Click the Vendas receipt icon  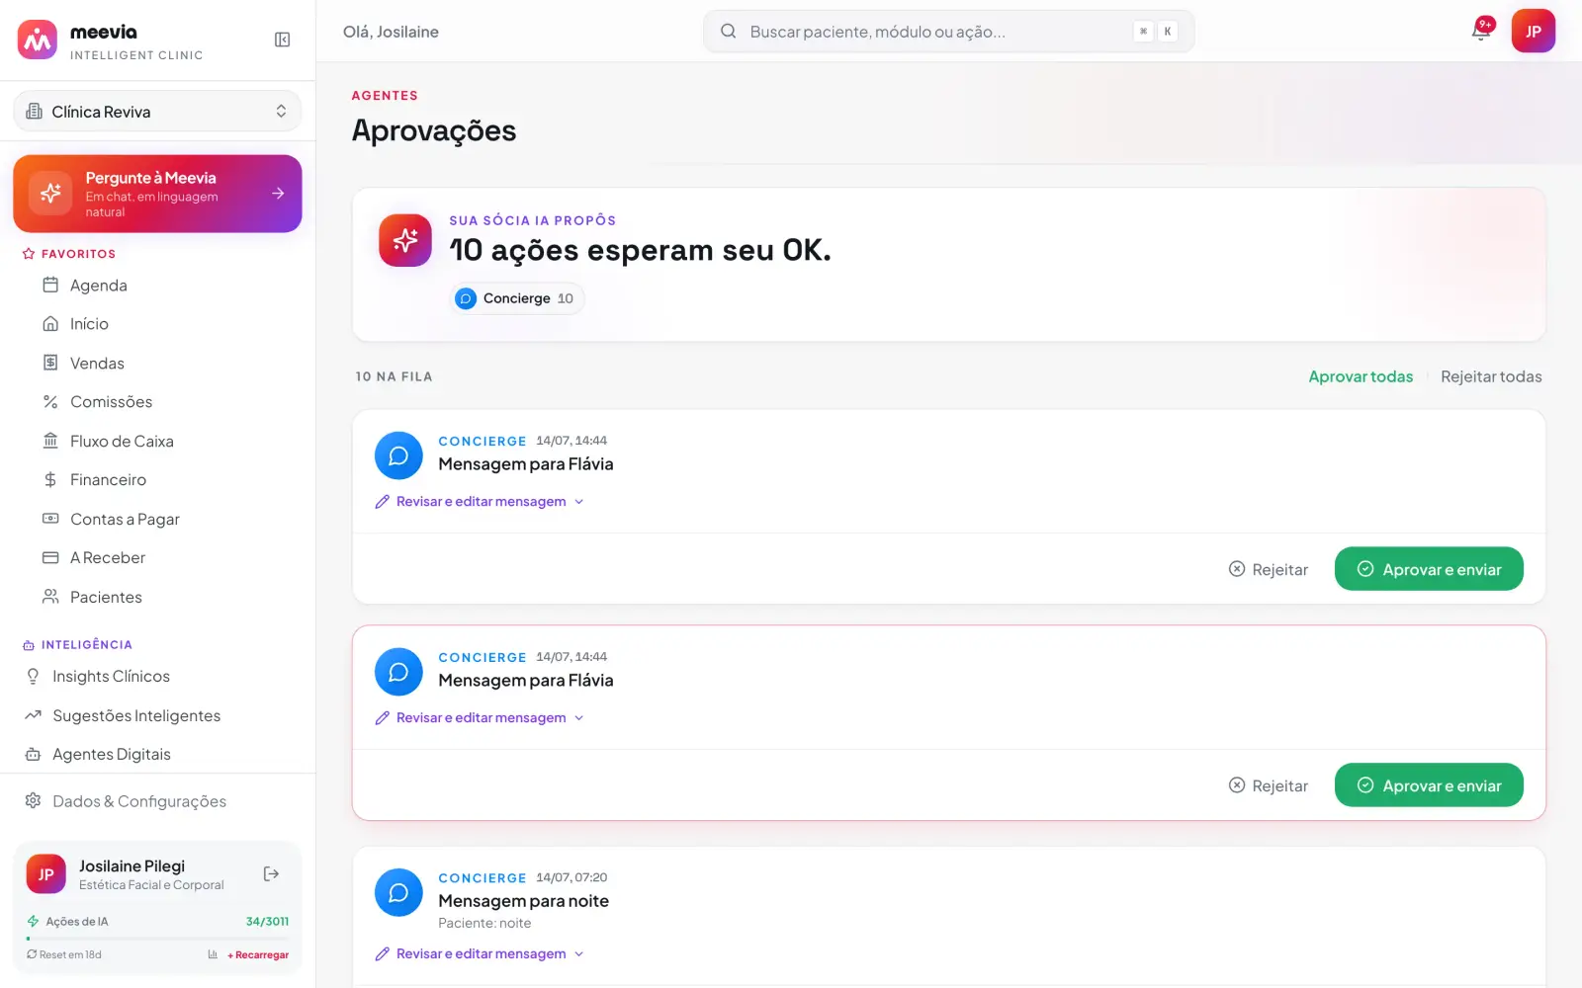(x=50, y=363)
